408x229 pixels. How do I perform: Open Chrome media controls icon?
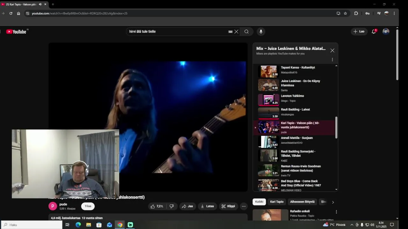[x=379, y=13]
